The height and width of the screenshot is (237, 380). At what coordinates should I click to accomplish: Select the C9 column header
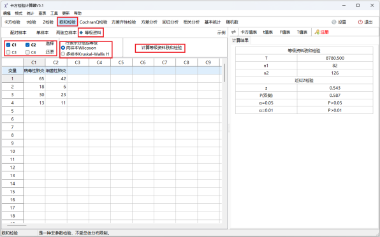pyautogui.click(x=208, y=62)
